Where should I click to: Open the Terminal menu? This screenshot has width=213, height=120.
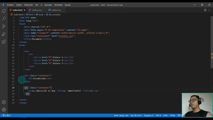tap(58, 5)
